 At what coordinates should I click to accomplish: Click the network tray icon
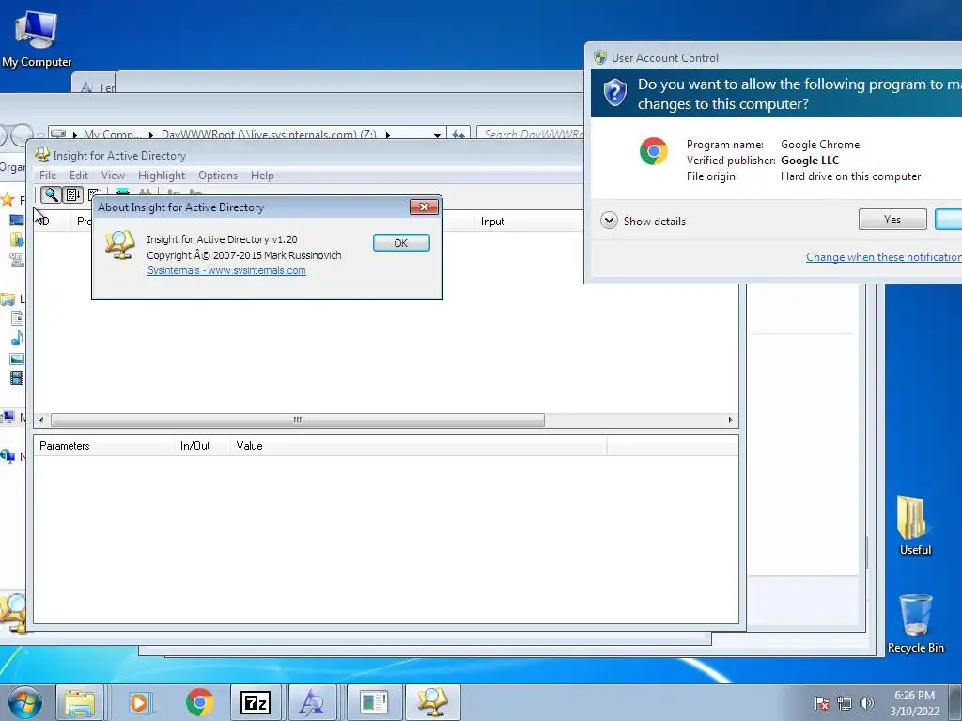pos(845,703)
